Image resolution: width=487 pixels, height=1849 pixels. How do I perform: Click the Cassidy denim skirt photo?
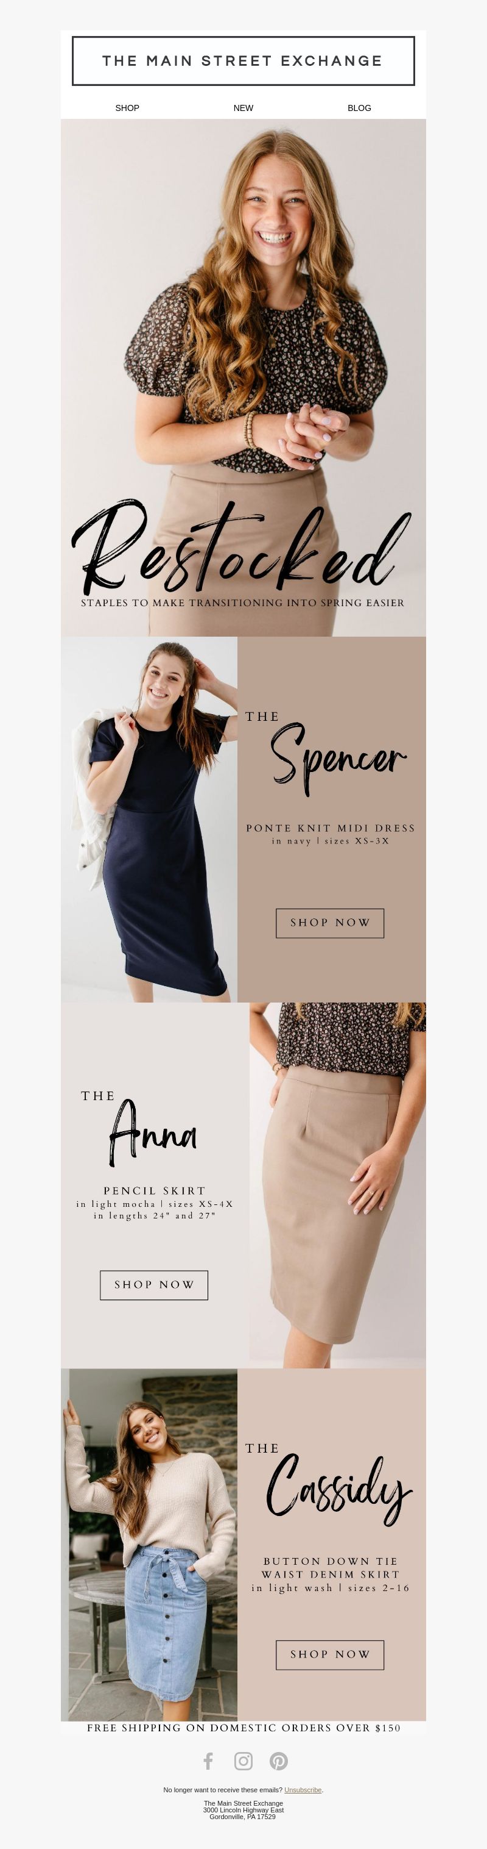149,1544
